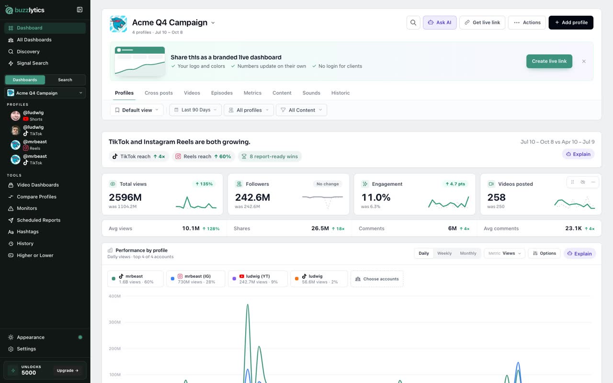Open the Metric Views dropdown
Image resolution: width=613 pixels, height=383 pixels.
505,253
